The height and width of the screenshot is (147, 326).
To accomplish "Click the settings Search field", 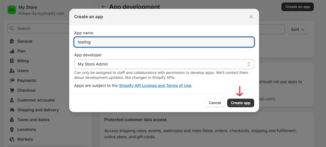I will [x=48, y=28].
